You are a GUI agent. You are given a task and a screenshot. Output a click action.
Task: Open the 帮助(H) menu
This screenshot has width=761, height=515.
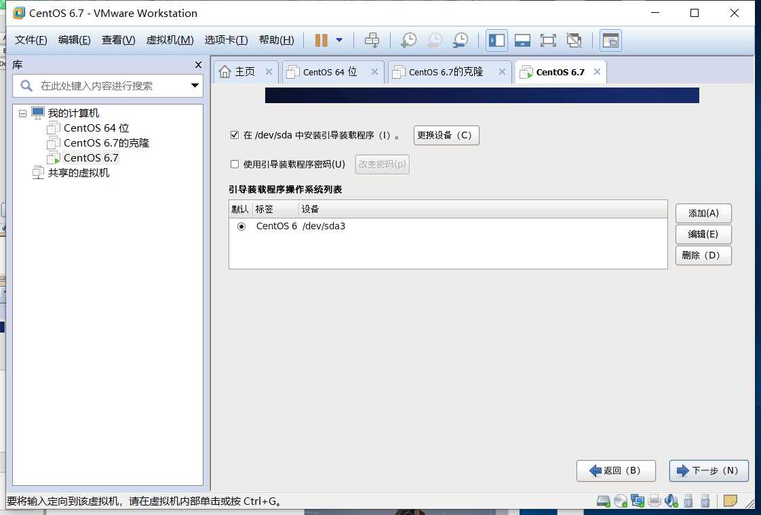[x=277, y=40]
